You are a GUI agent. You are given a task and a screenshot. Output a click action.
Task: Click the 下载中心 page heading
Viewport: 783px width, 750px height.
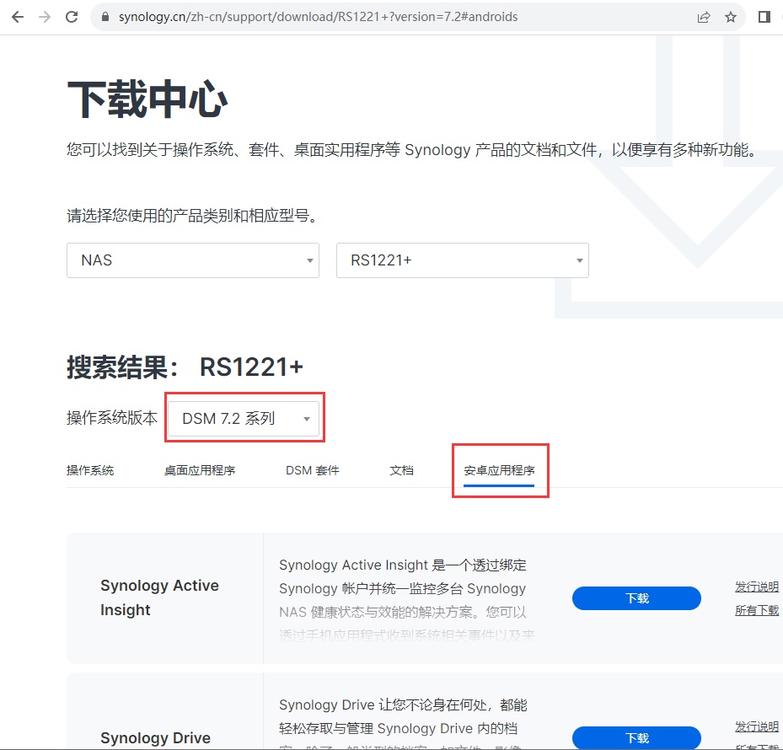coord(147,99)
